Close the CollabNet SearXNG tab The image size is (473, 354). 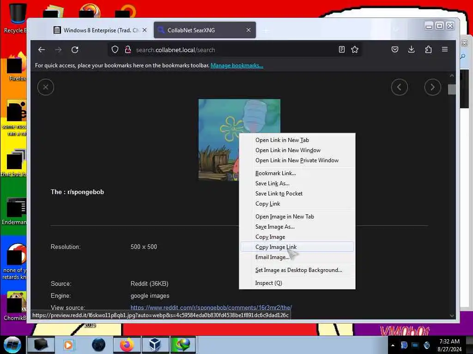(x=248, y=30)
